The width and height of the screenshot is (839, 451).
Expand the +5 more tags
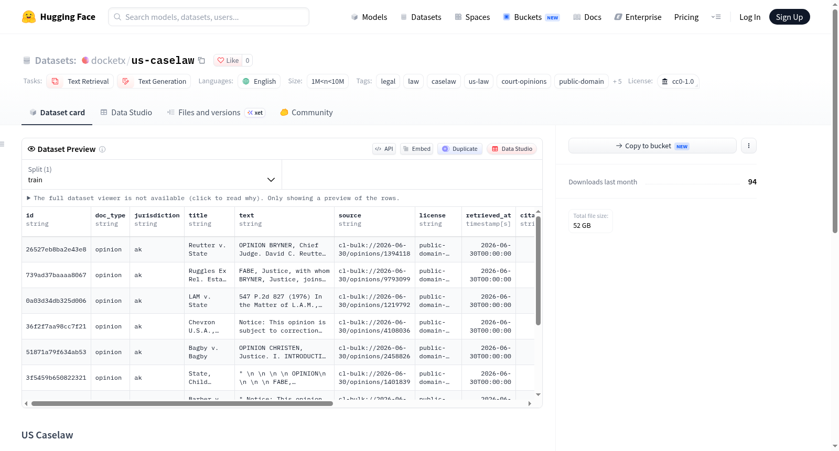click(617, 81)
